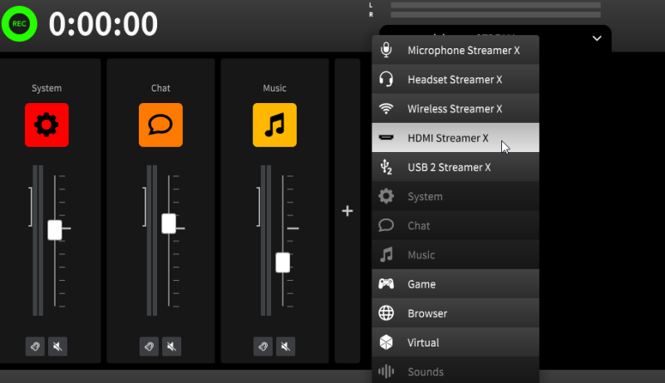
Task: Toggle link button on Music channel
Action: (263, 346)
